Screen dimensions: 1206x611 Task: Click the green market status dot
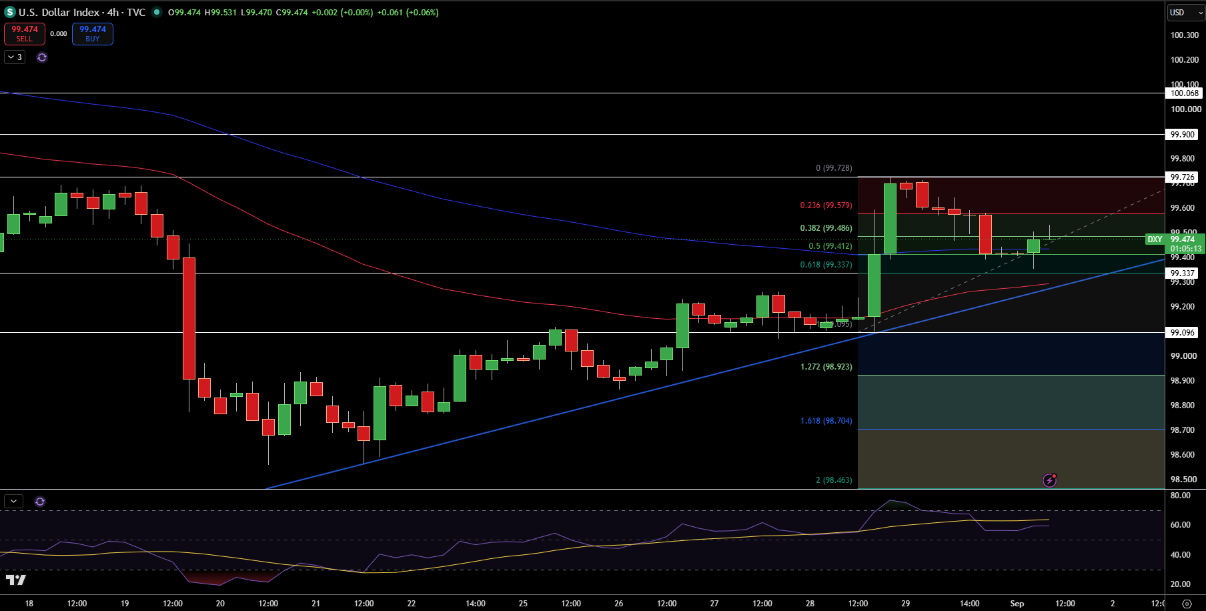(x=156, y=12)
